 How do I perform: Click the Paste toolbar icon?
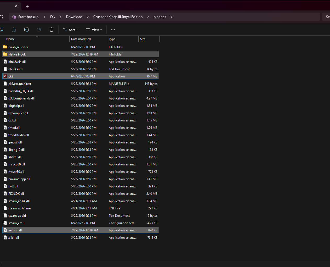click(14, 30)
